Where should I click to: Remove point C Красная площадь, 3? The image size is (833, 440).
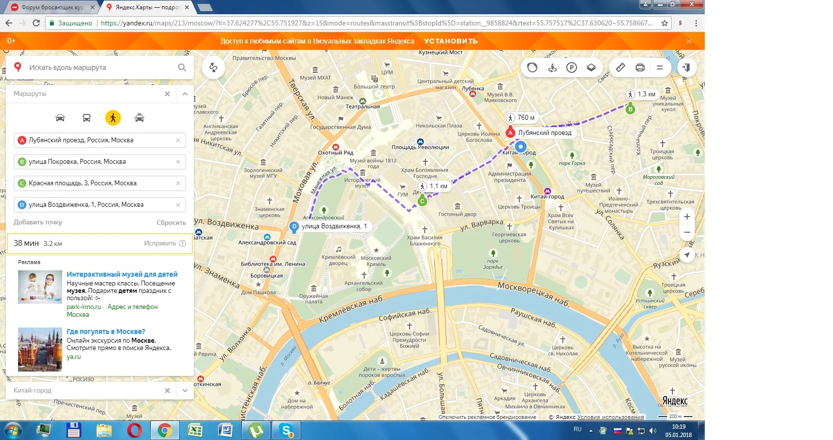[x=178, y=183]
